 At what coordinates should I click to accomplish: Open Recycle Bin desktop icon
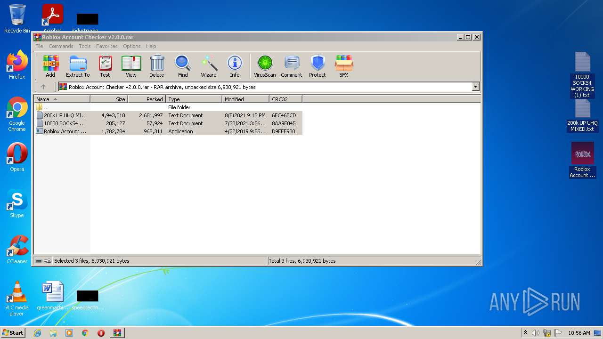(17, 19)
